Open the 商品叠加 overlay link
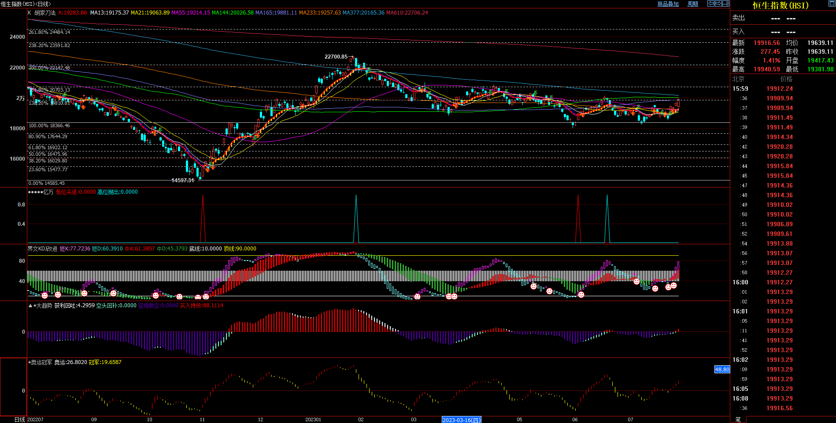Image resolution: width=836 pixels, height=423 pixels. [x=668, y=4]
